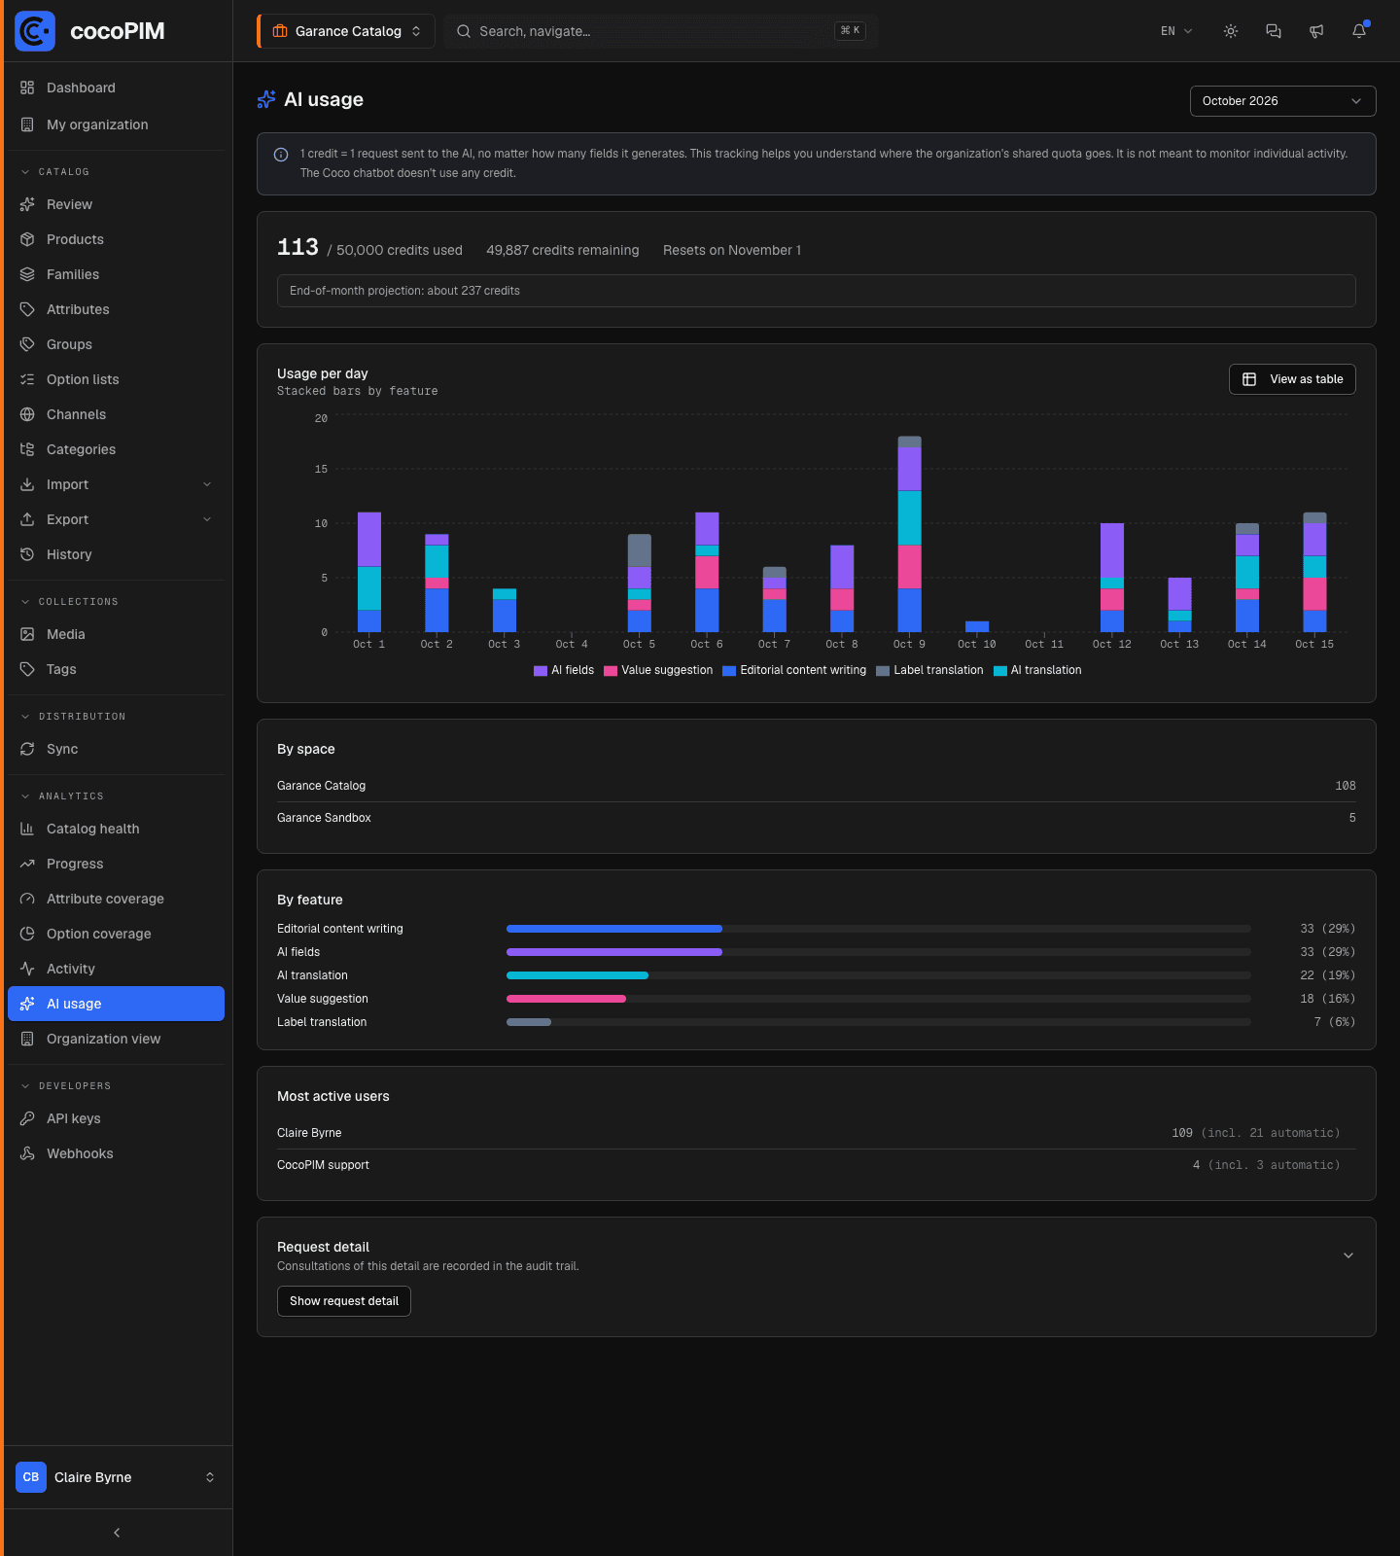Open the notifications bell icon
Viewport: 1400px width, 1556px height.
[1359, 31]
